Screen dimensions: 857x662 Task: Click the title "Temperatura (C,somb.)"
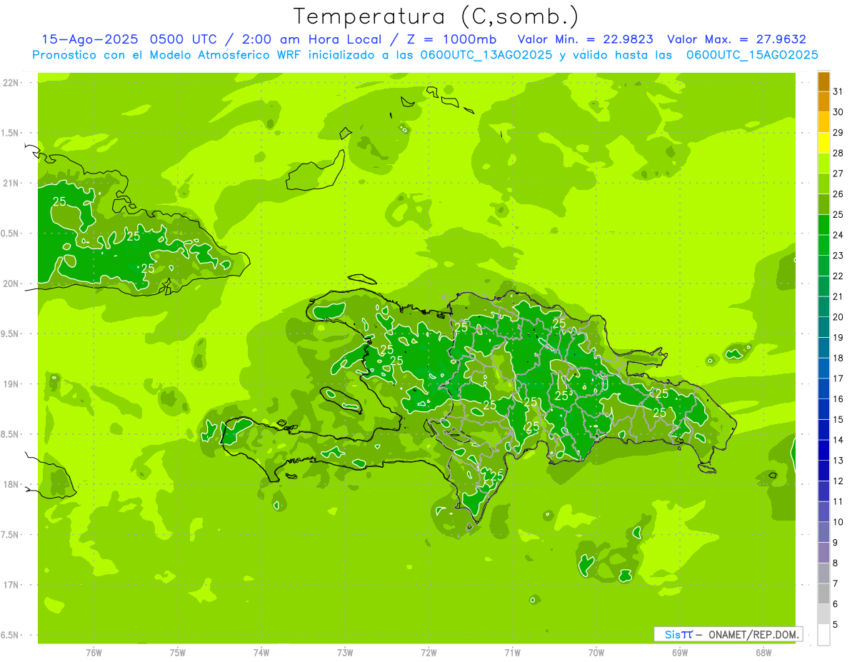(x=436, y=16)
